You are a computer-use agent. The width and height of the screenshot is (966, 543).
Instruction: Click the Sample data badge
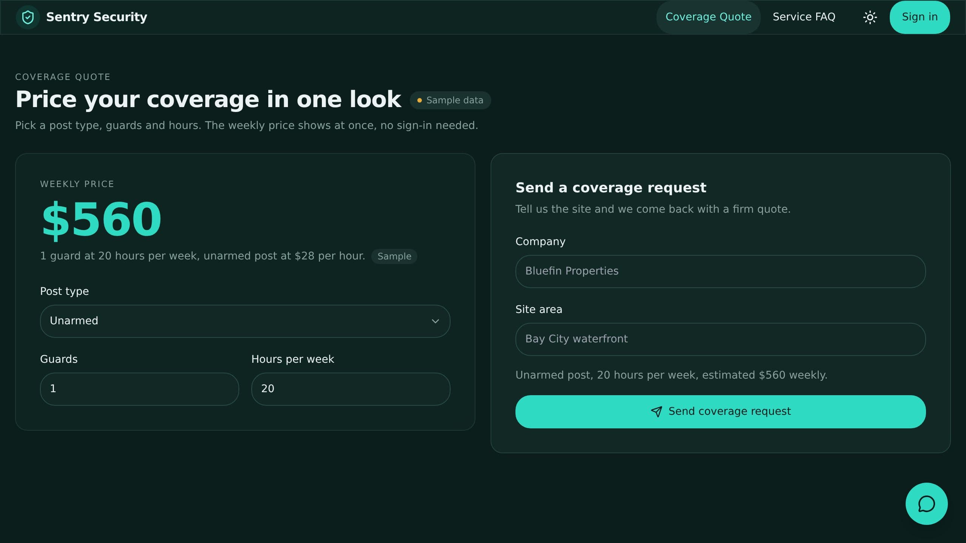pyautogui.click(x=450, y=100)
